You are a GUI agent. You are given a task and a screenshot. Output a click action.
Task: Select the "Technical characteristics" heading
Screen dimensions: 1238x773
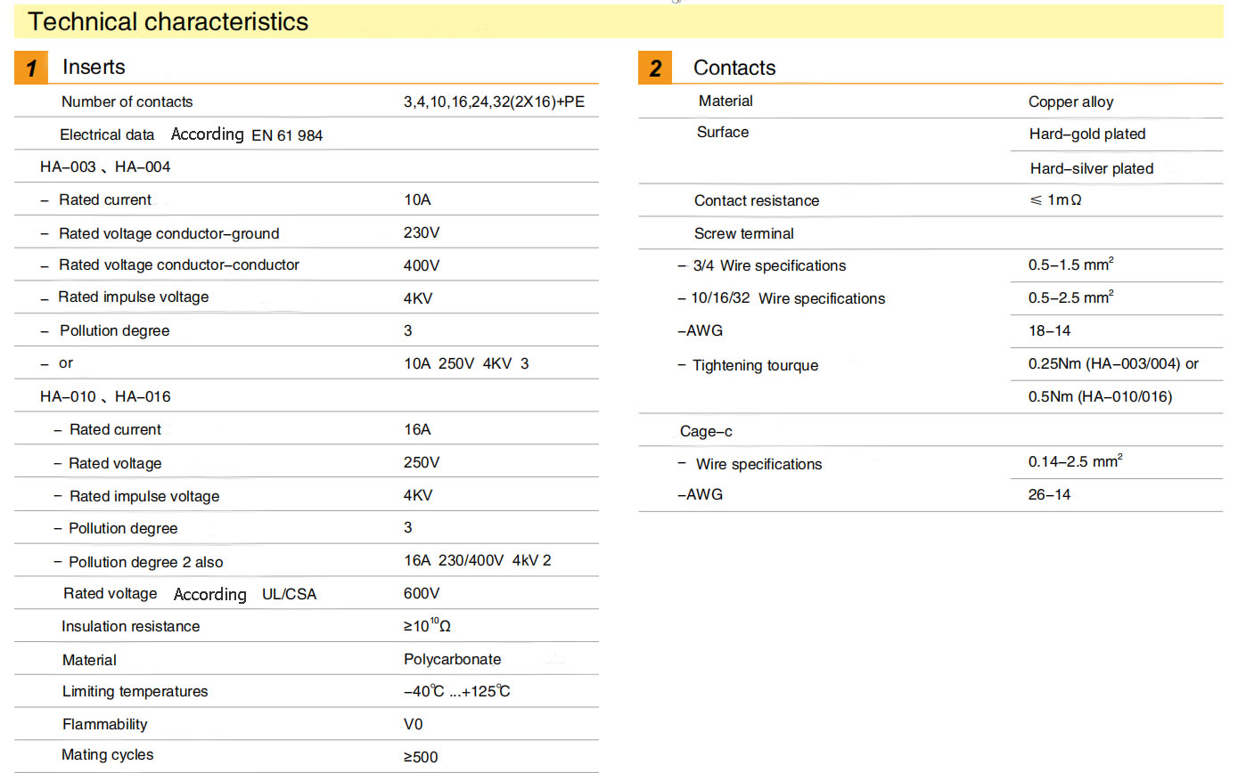(169, 21)
